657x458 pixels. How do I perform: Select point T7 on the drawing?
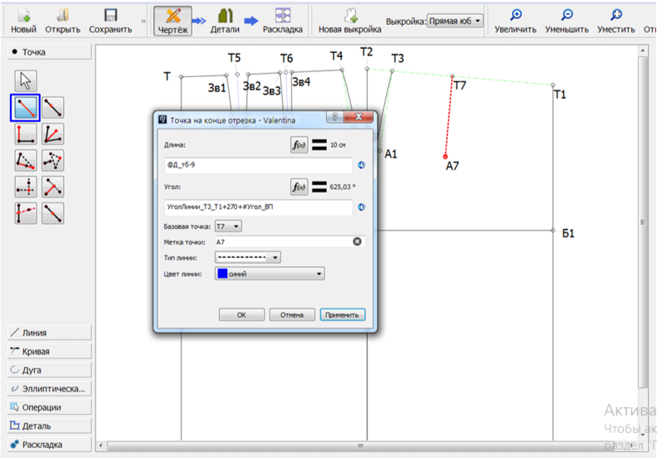pyautogui.click(x=452, y=76)
